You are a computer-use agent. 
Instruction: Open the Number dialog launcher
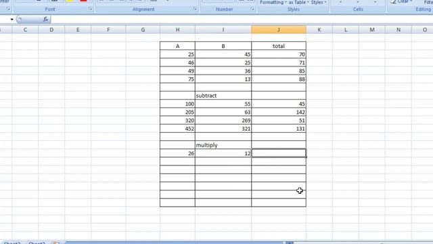coord(252,9)
